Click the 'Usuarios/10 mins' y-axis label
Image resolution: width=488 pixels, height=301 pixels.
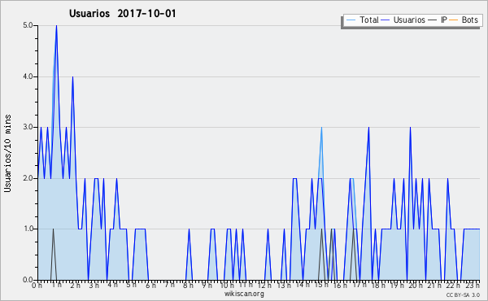tap(7, 153)
